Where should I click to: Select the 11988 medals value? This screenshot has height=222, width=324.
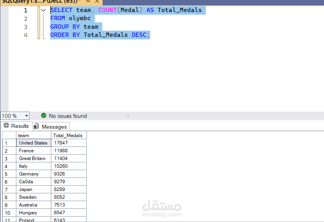pyautogui.click(x=69, y=151)
